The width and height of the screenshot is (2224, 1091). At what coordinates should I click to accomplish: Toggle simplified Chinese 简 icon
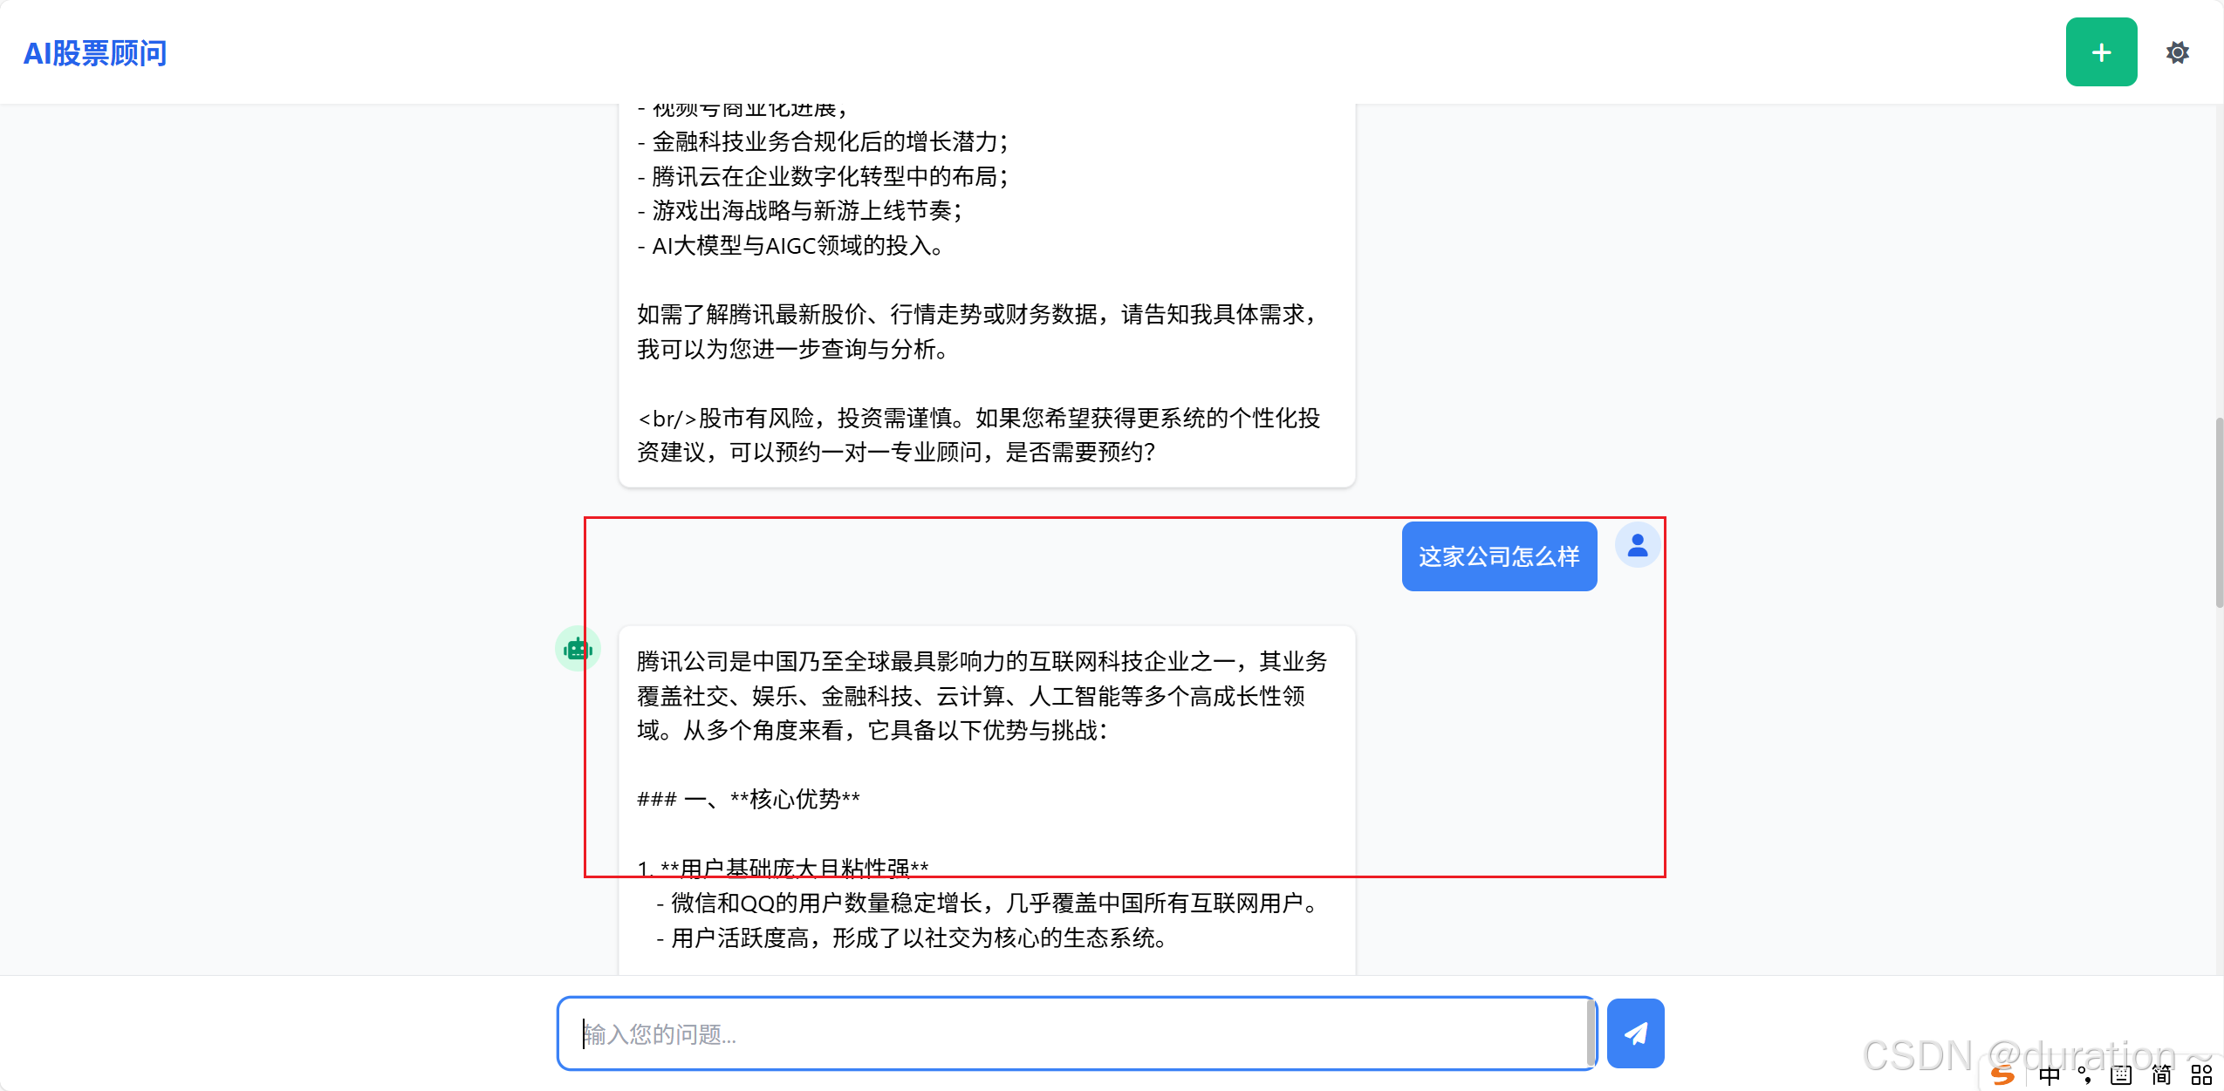(2161, 1075)
